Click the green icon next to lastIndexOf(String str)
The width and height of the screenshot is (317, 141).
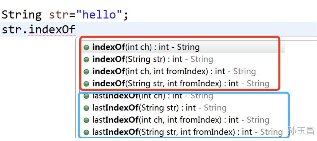click(x=86, y=108)
